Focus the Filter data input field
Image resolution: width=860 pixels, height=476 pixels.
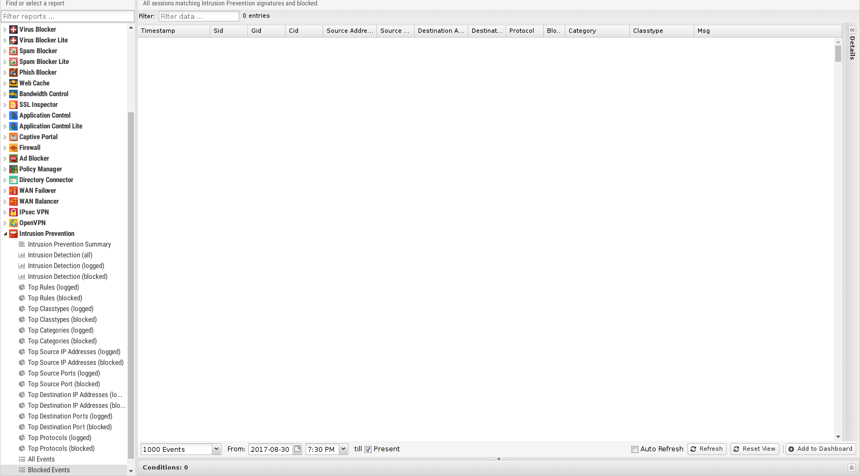tap(199, 17)
